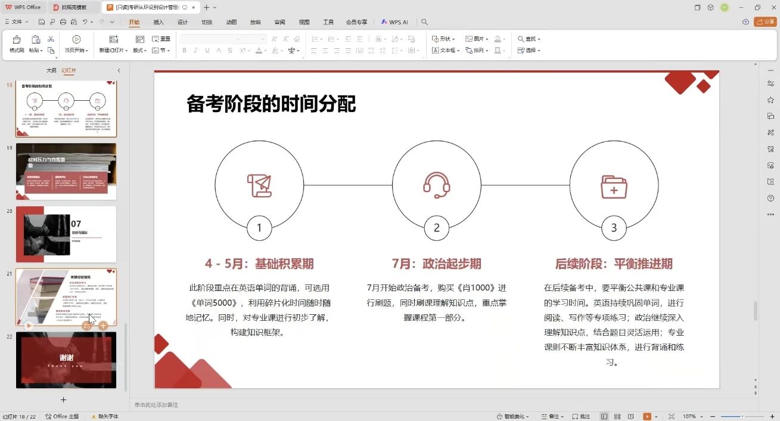This screenshot has height=421, width=780.
Task: Switch to slide sorter grid view
Action: click(x=617, y=416)
